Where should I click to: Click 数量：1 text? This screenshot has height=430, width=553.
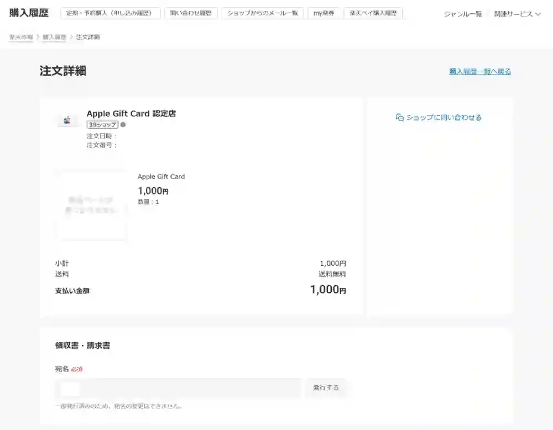tap(148, 202)
